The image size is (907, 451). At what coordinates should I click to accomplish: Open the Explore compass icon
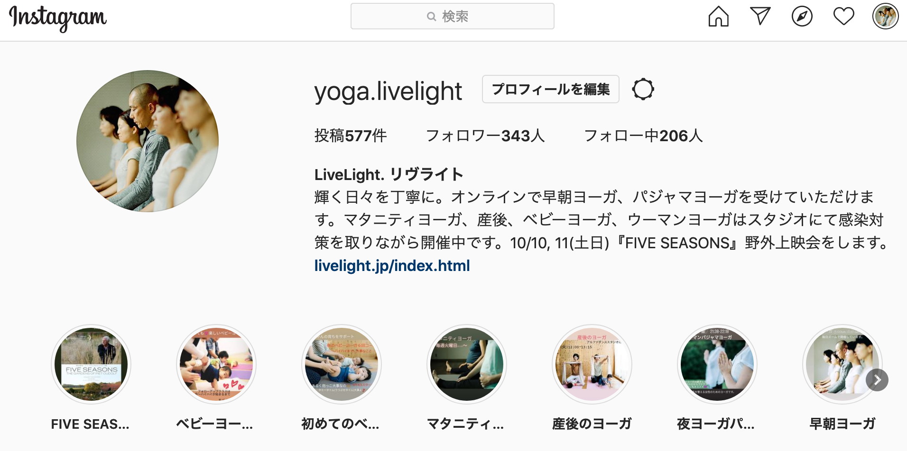(802, 17)
